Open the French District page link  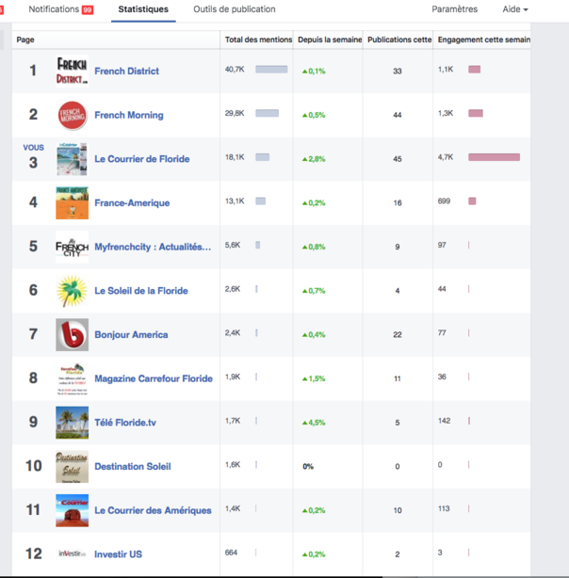[x=126, y=71]
